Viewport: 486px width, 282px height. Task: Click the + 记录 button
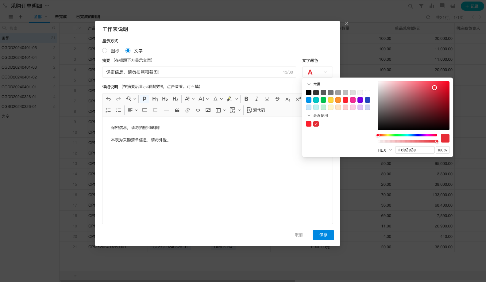point(472,6)
